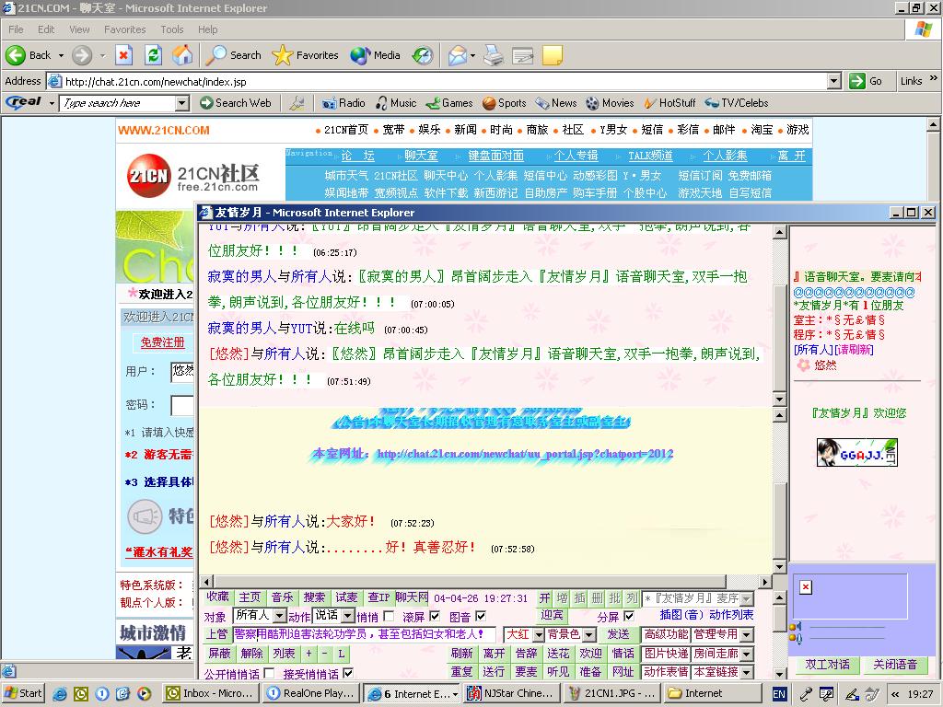Click the 双工对话 duplex talk button
The image size is (943, 707).
coord(827,665)
